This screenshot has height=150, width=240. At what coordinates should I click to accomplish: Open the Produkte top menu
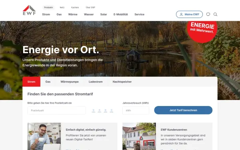point(48,7)
